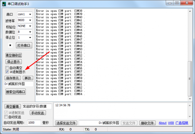Viewport: 195px width, 134px height.
Task: Click the send box scroll down arrow
Action: (190, 117)
